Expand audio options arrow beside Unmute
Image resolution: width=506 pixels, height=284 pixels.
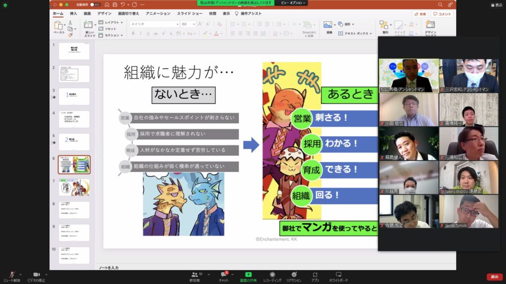(x=20, y=275)
